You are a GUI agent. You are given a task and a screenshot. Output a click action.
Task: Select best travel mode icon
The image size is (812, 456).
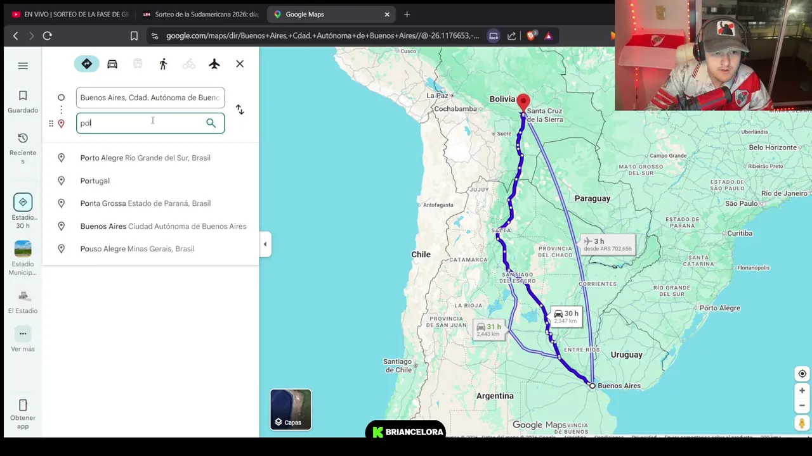(87, 64)
